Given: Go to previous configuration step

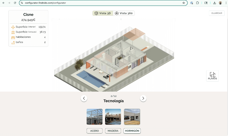Looking at the screenshot, I should point(84,98).
